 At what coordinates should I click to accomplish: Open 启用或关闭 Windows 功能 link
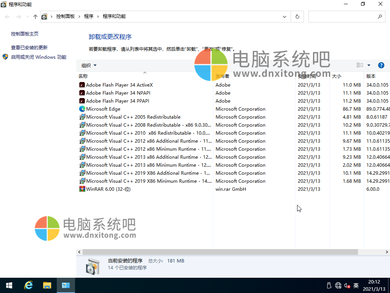point(38,57)
